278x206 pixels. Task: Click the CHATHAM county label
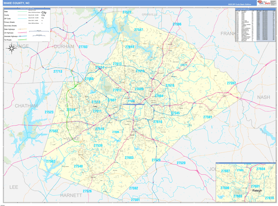tap(25, 106)
